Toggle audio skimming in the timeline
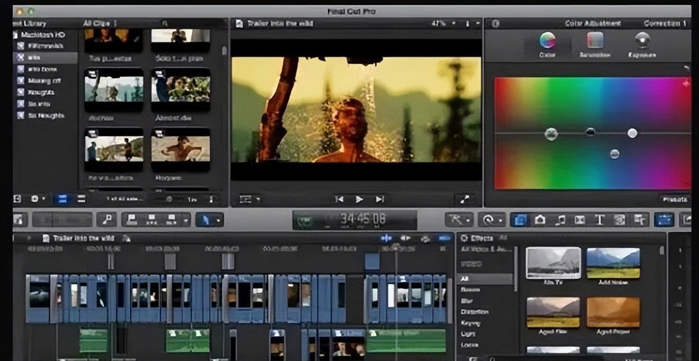This screenshot has width=699, height=361. [x=405, y=238]
